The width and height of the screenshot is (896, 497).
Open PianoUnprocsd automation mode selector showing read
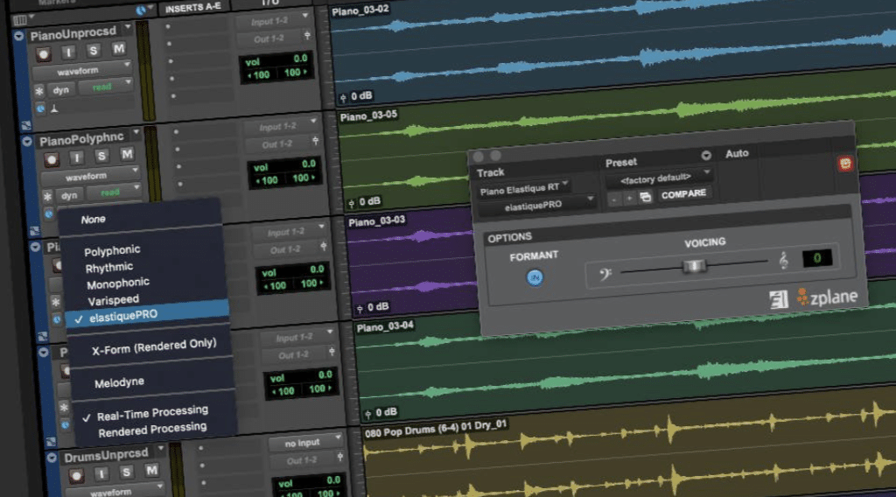click(106, 87)
